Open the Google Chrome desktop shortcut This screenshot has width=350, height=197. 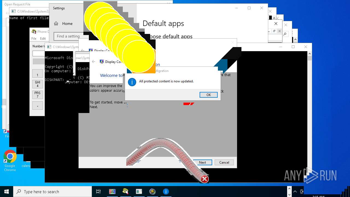(x=10, y=161)
